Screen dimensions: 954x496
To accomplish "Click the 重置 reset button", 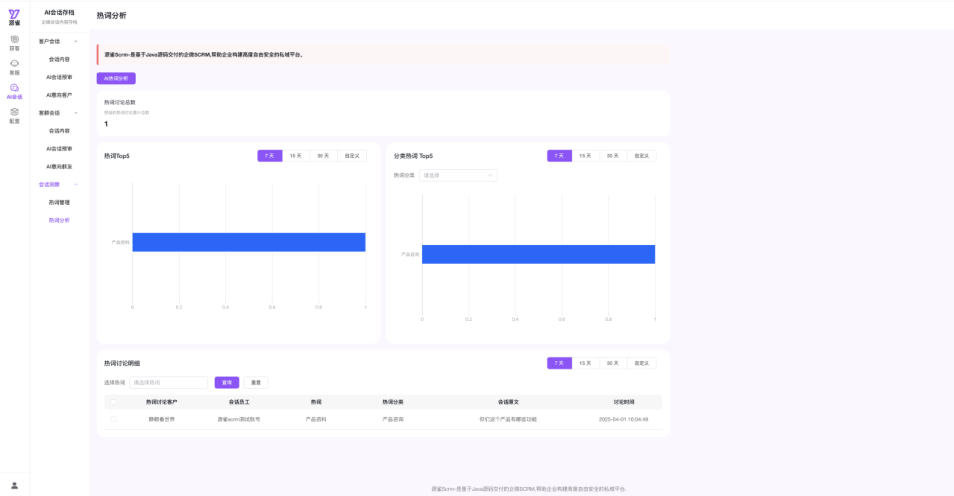I will click(256, 382).
